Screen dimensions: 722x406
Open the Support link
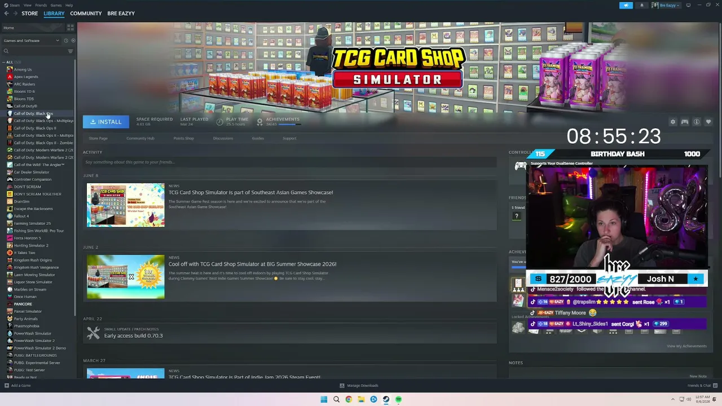click(289, 138)
